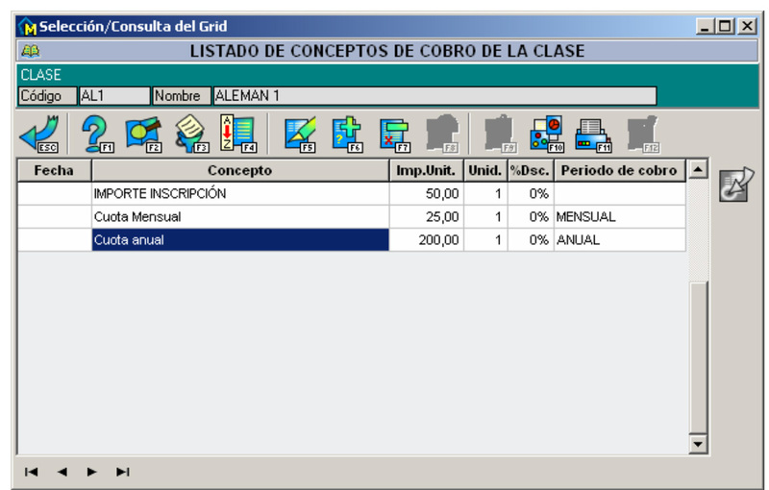Click the 50,00 unit amount cell

click(x=426, y=193)
